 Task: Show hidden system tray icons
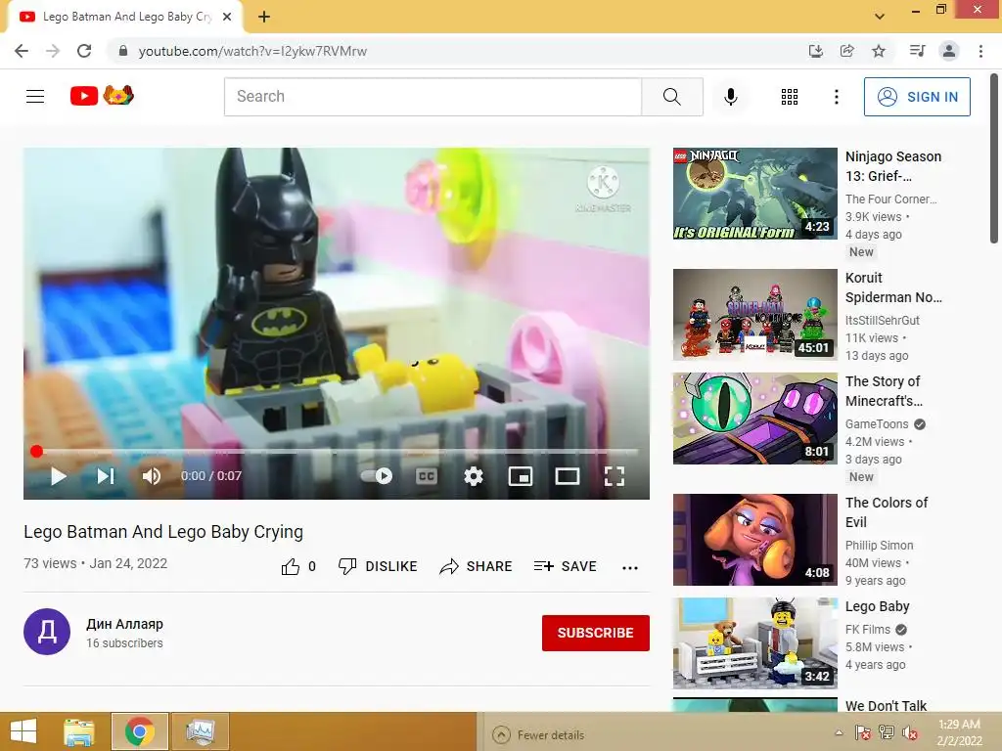(839, 732)
